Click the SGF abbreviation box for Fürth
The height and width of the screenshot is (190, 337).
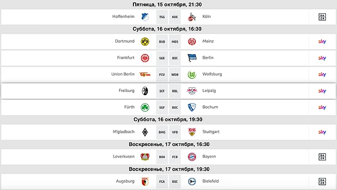[162, 107]
